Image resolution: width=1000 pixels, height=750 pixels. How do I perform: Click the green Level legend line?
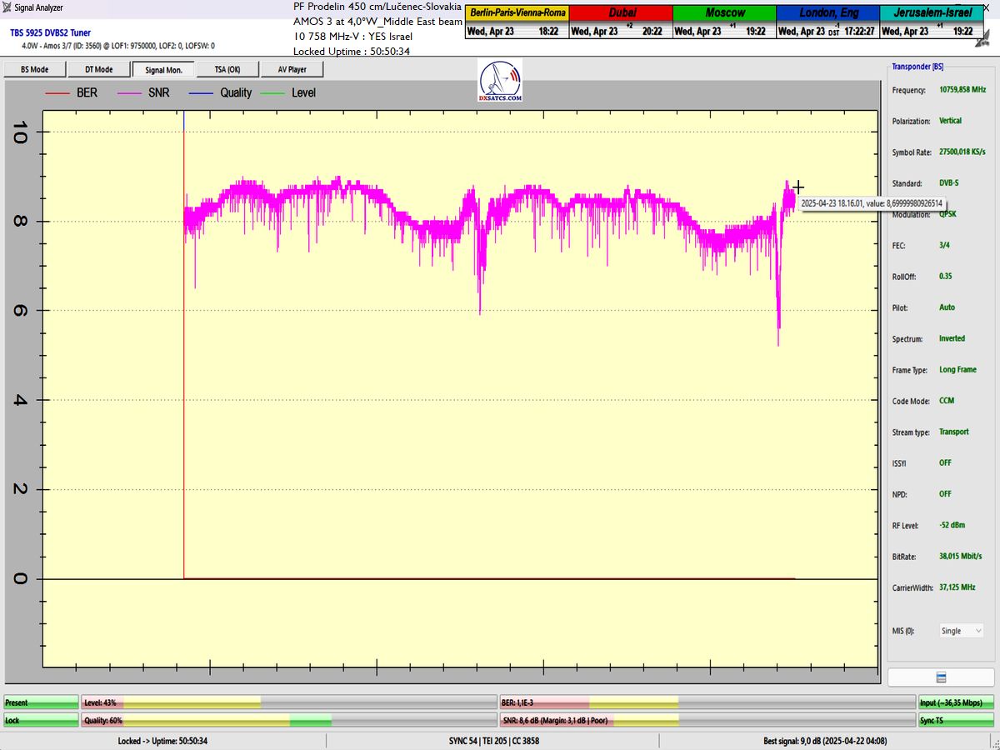(272, 93)
